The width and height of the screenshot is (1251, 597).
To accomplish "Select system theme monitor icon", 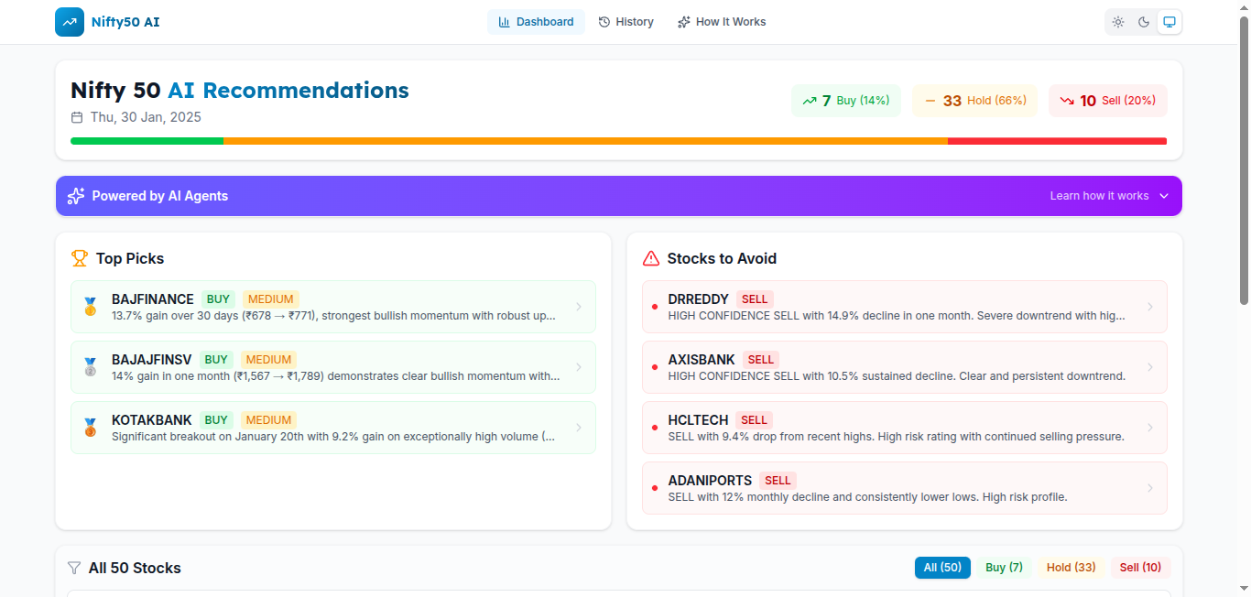I will point(1169,22).
